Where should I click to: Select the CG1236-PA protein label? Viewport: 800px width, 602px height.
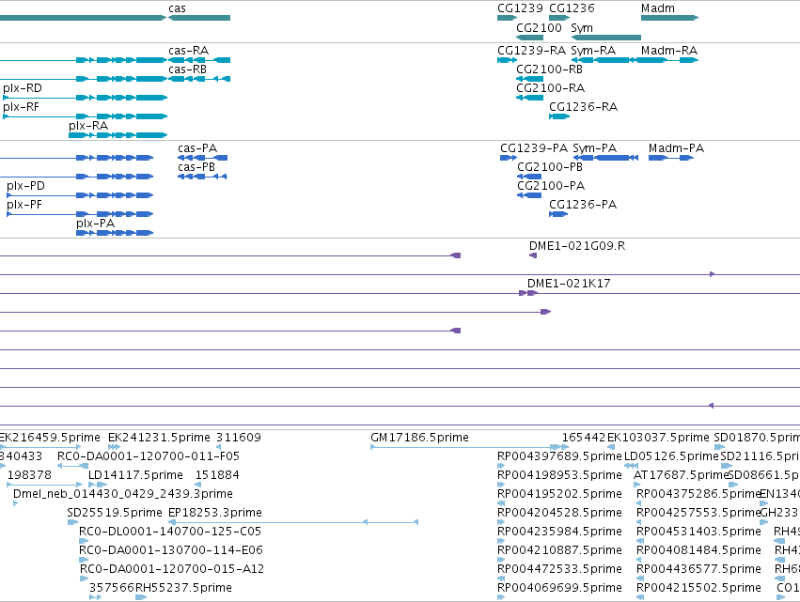click(x=583, y=205)
